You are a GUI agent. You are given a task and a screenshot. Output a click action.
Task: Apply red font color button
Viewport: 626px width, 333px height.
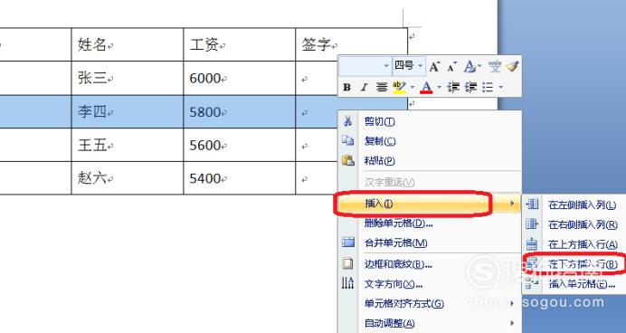click(426, 87)
